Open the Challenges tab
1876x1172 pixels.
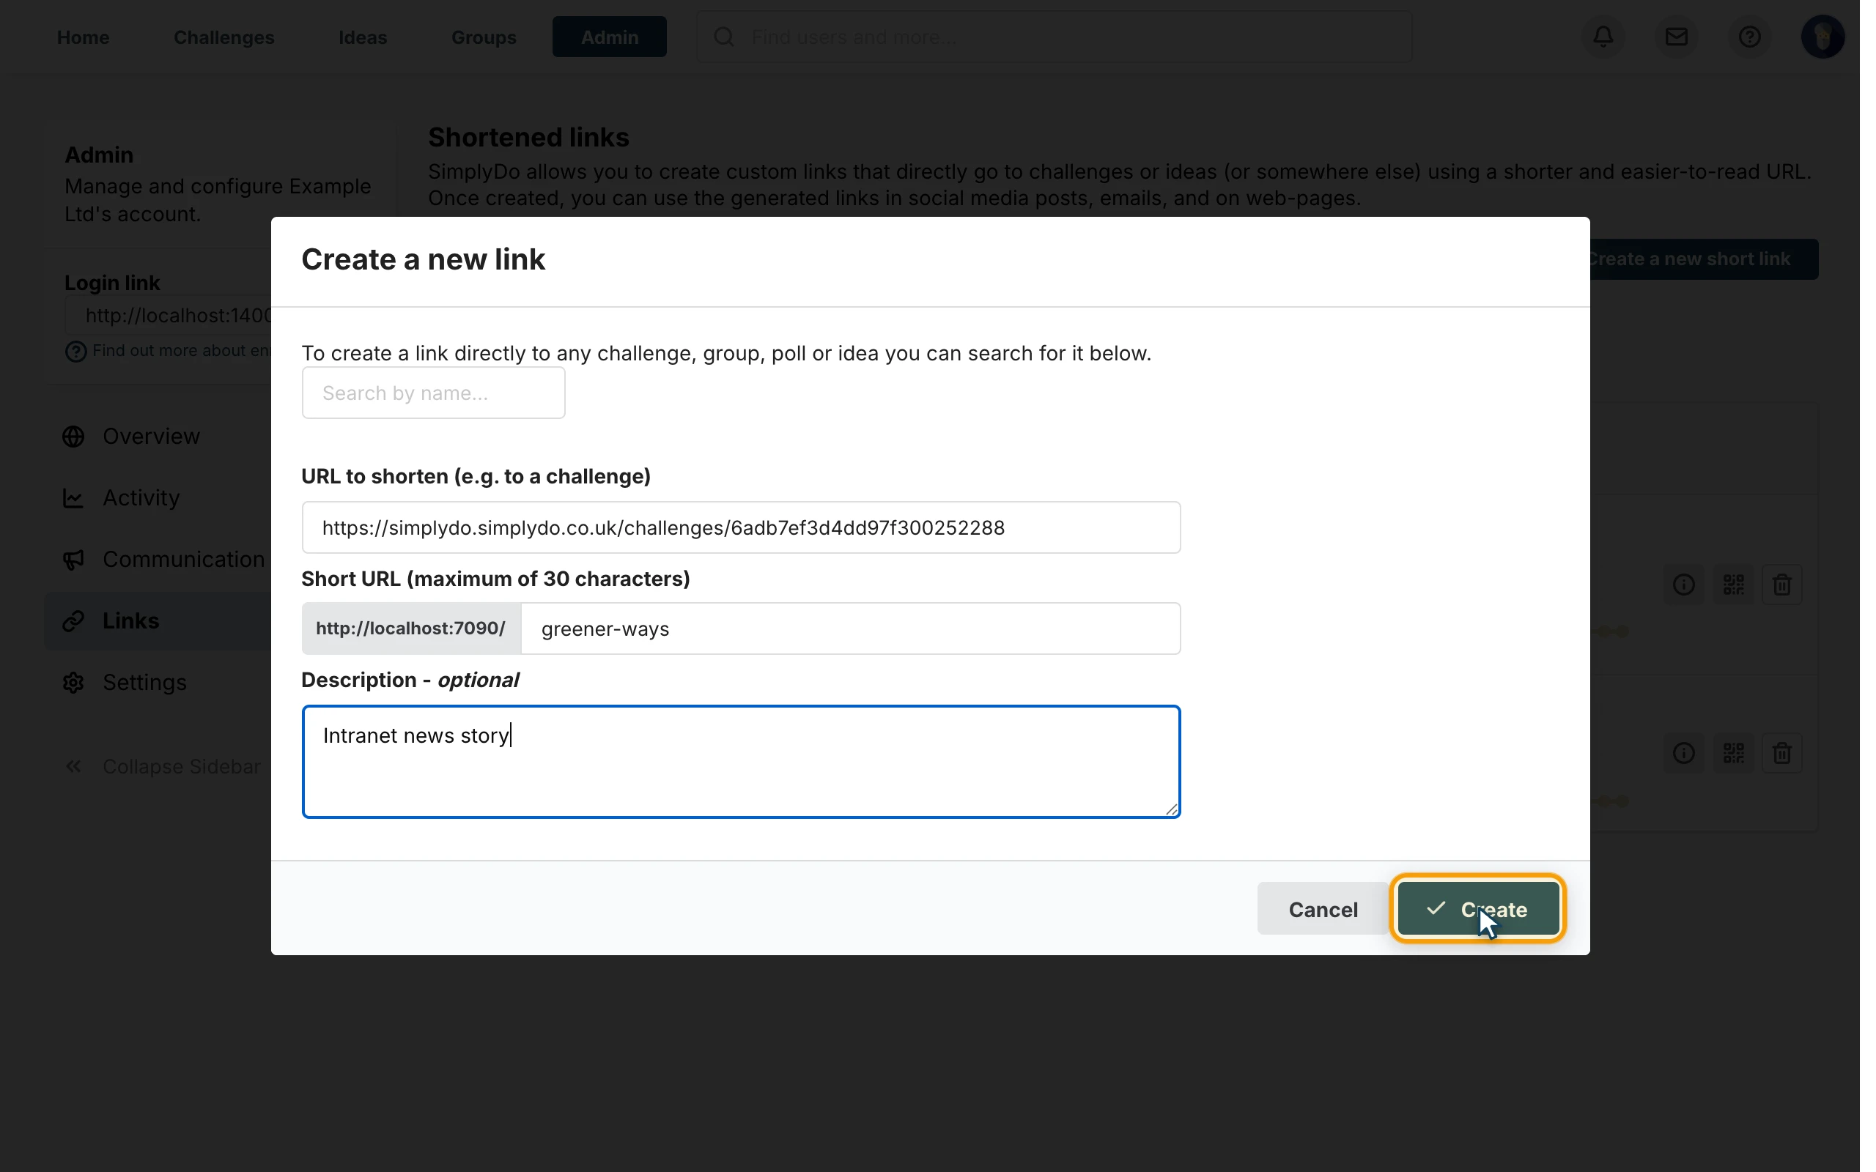pos(224,37)
